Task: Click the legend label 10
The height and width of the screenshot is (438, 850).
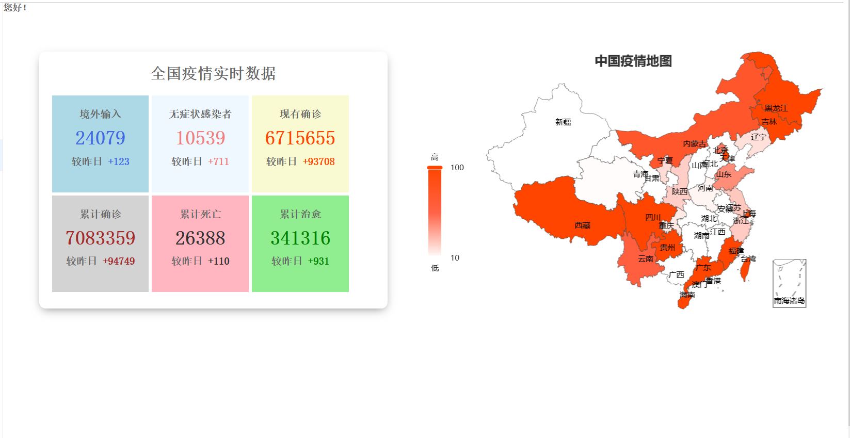Action: tap(455, 258)
